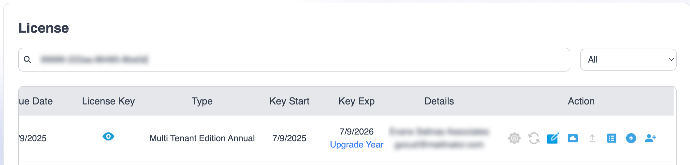Click the "Type" column header

202,101
